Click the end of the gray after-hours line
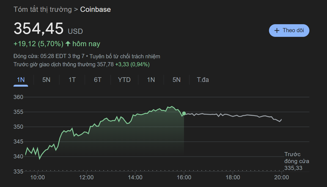 click(282, 119)
